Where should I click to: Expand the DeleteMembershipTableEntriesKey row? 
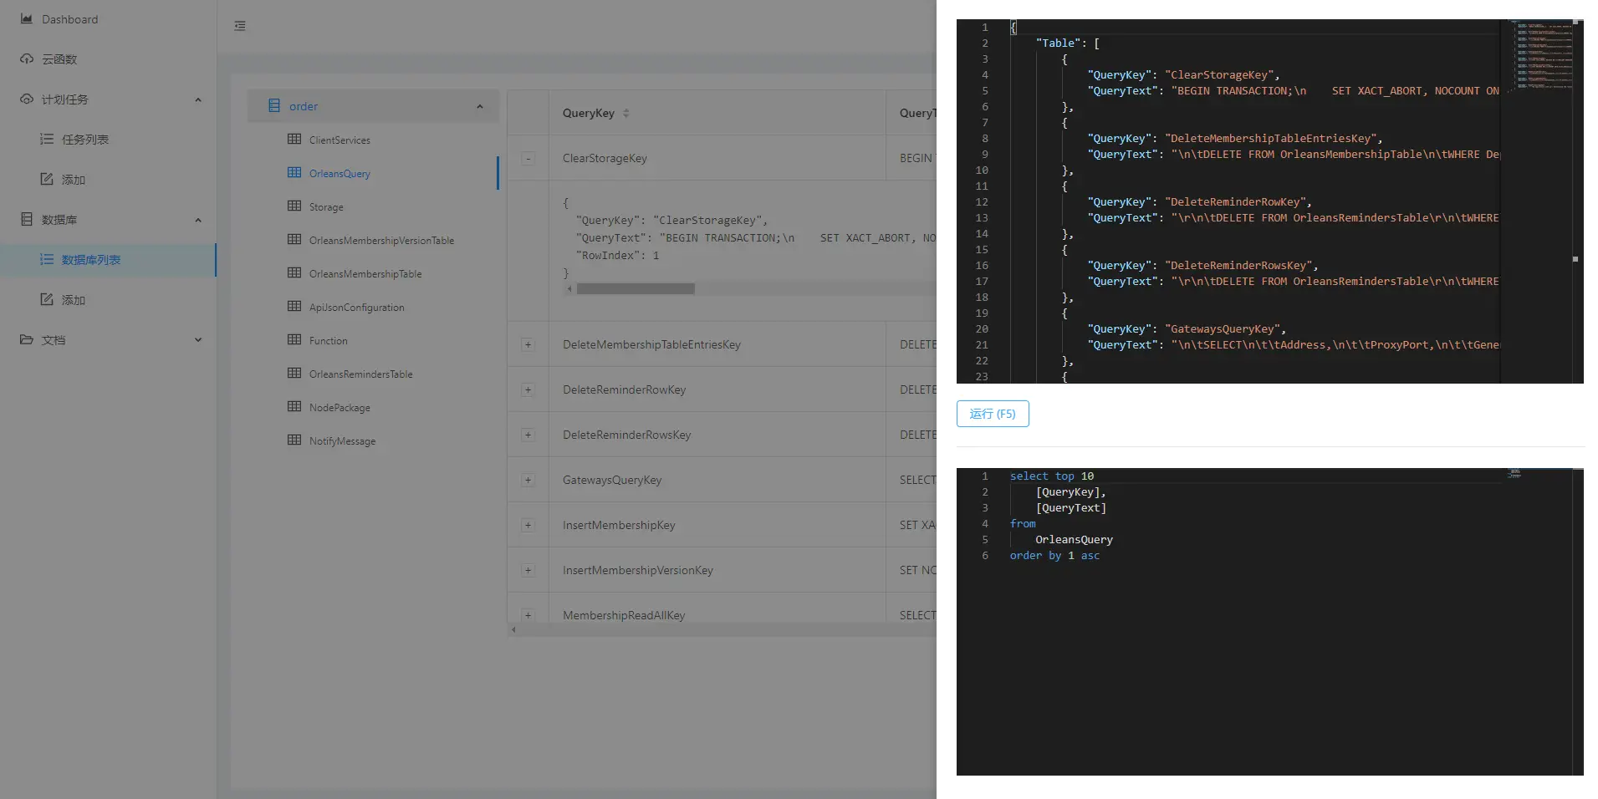528,345
